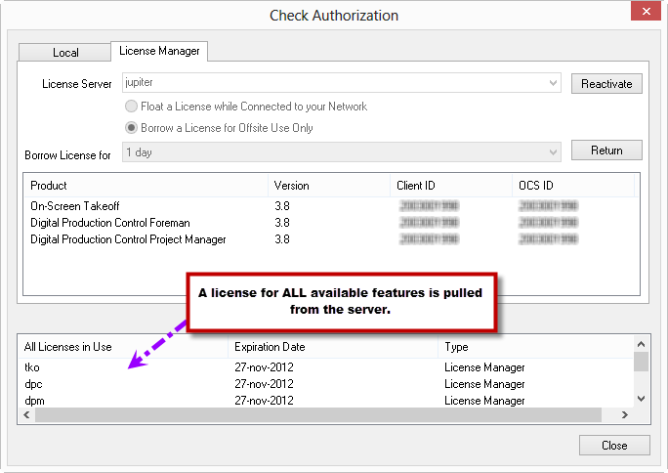Click the Version column header
668x473 pixels.
pyautogui.click(x=329, y=186)
